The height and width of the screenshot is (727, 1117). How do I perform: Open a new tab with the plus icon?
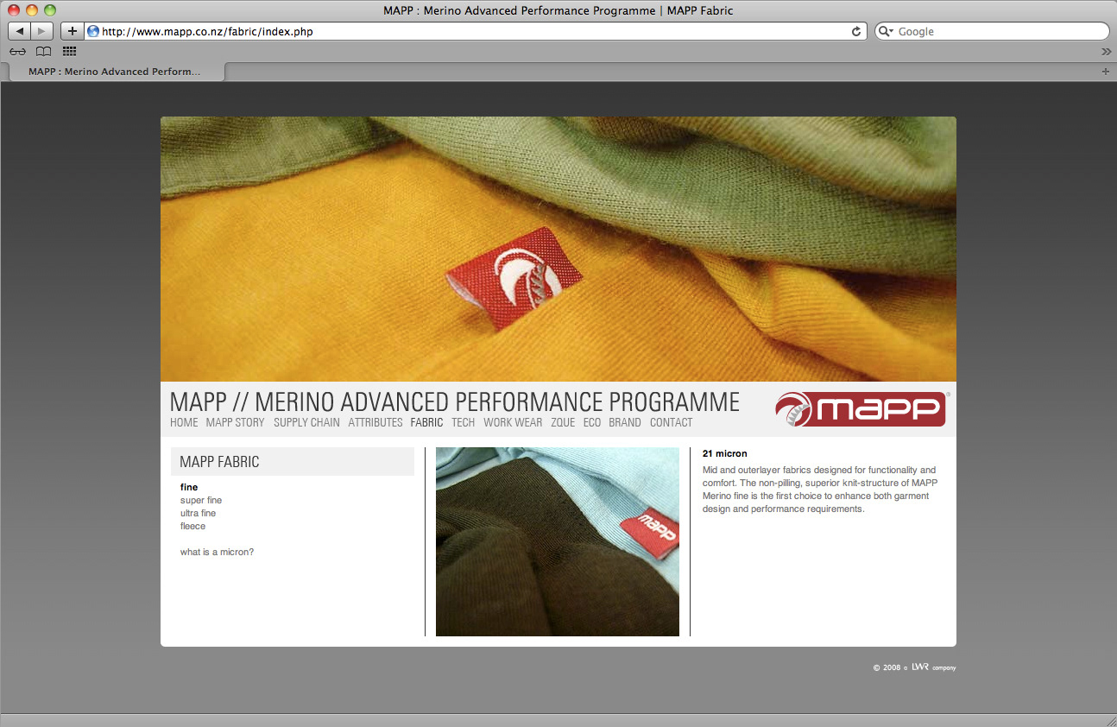point(1106,72)
